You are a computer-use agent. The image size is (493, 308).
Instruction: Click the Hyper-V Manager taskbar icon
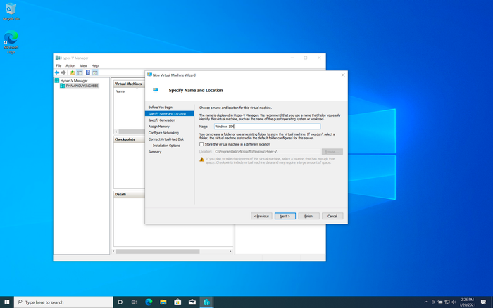pos(206,302)
